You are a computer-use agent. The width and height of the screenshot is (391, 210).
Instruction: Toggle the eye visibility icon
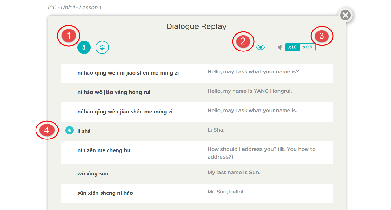point(260,47)
